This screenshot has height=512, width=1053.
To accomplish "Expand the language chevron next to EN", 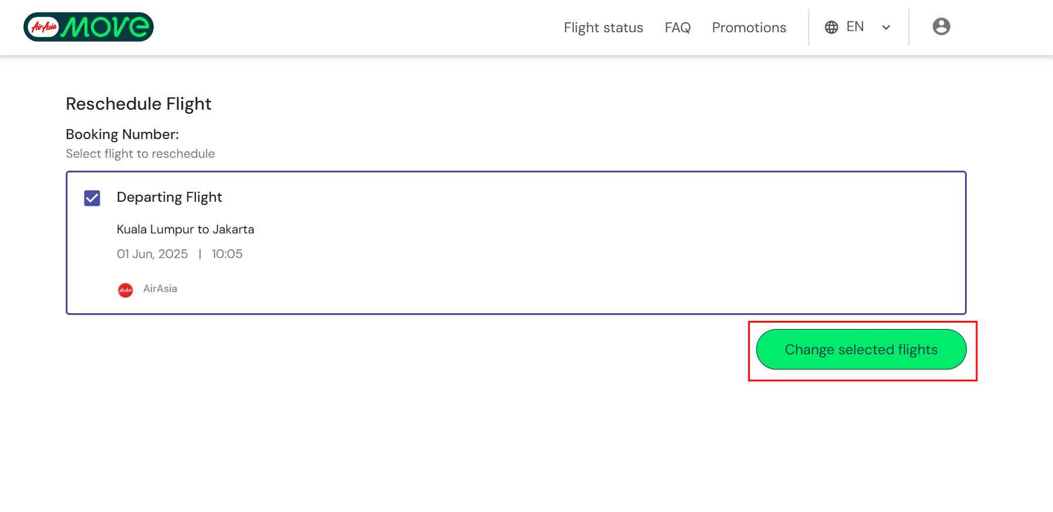I will (x=886, y=28).
